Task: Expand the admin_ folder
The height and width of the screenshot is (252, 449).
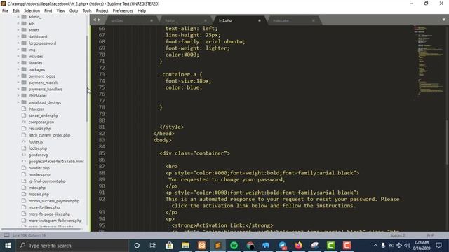Action: pyautogui.click(x=18, y=17)
